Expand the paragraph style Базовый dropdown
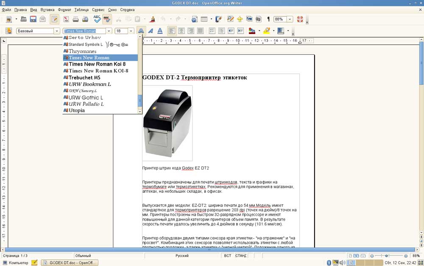This screenshot has width=424, height=266. (x=57, y=31)
